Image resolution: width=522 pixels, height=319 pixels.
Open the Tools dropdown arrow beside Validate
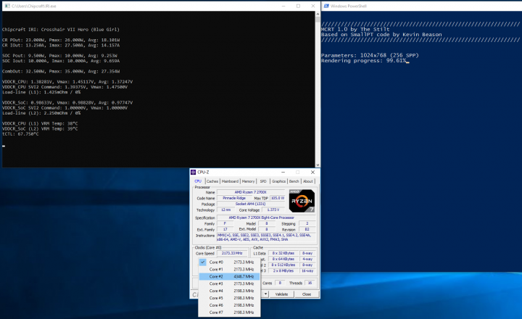(x=265, y=294)
